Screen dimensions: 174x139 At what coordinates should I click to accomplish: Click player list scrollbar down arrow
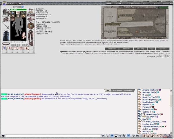point(171,132)
